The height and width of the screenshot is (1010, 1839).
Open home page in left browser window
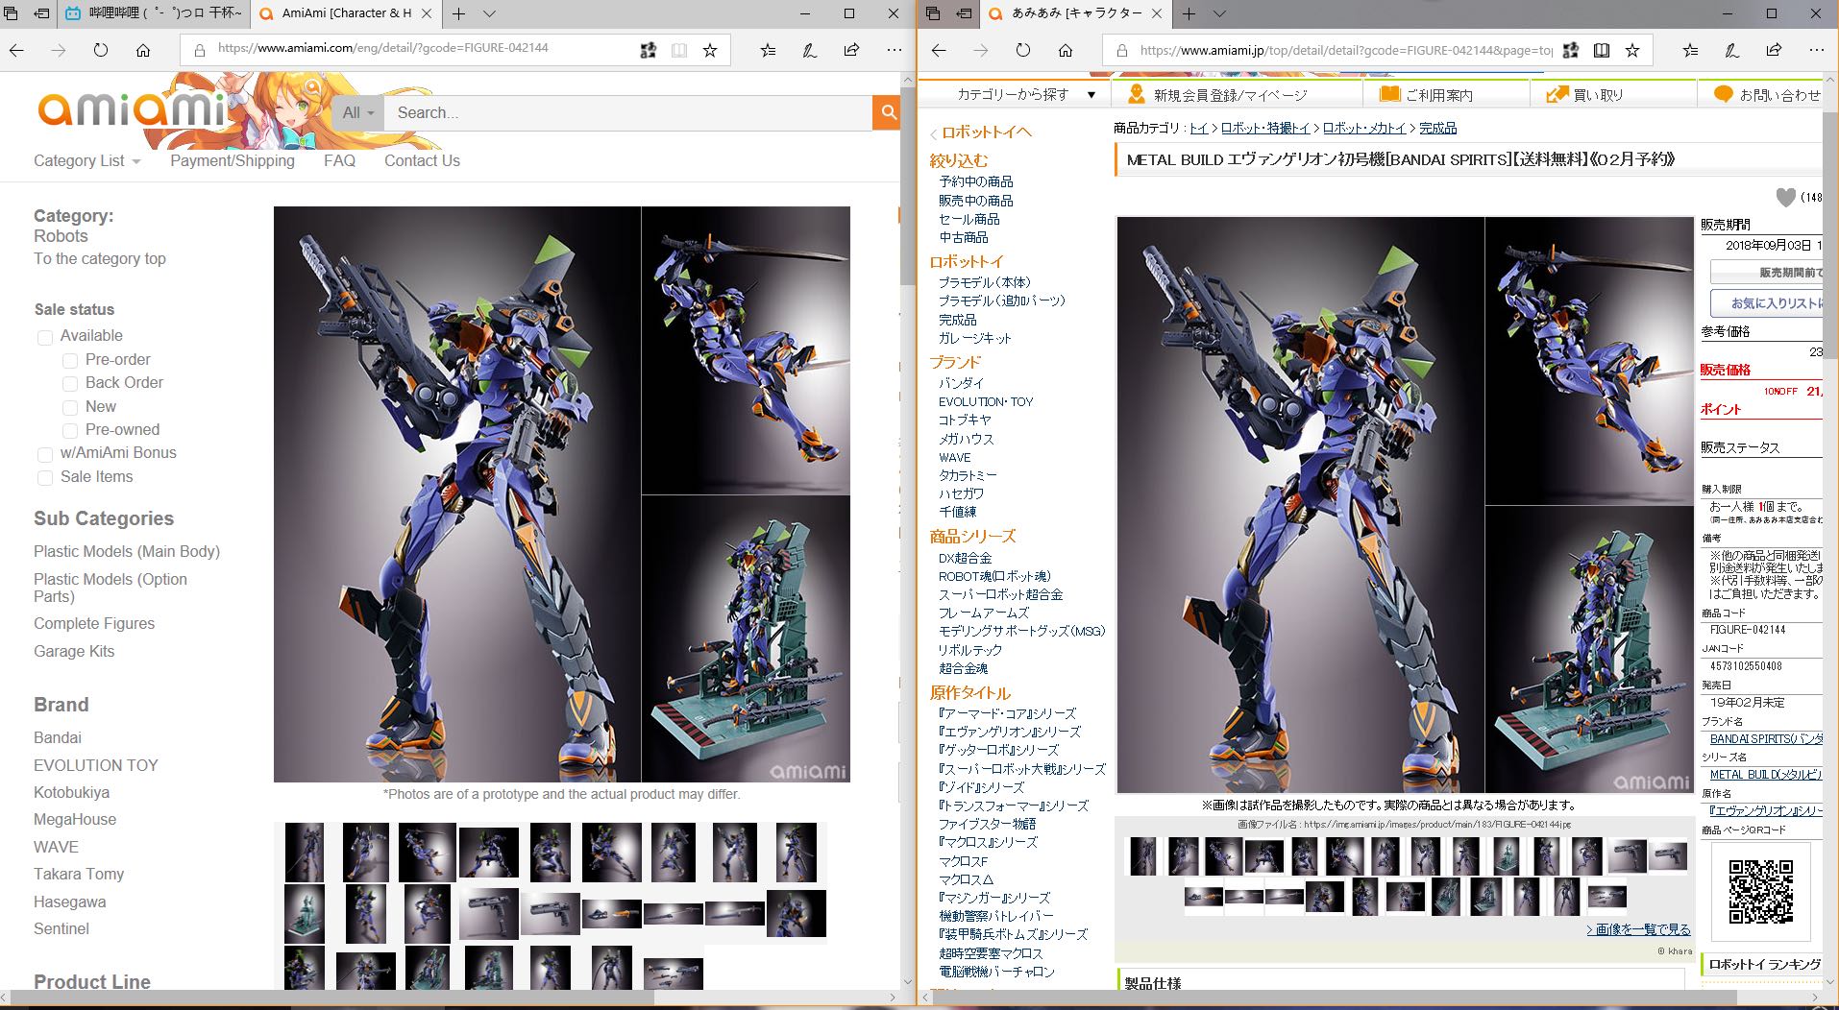click(143, 50)
